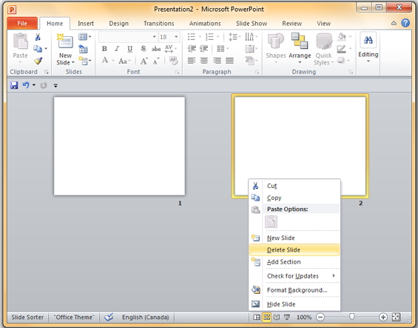Open PowerPoint Help question mark icon

405,23
